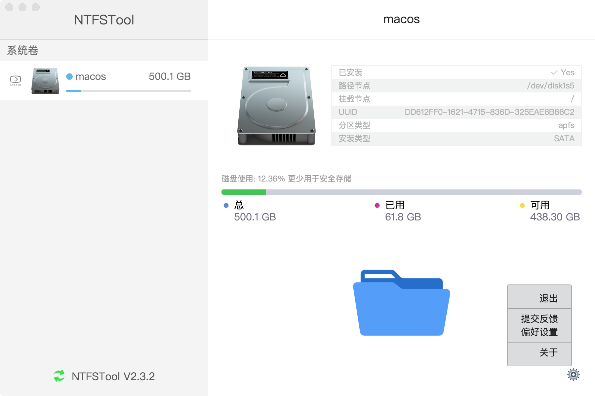Click the SATA install type value
Screen dimensions: 595x396
564,139
